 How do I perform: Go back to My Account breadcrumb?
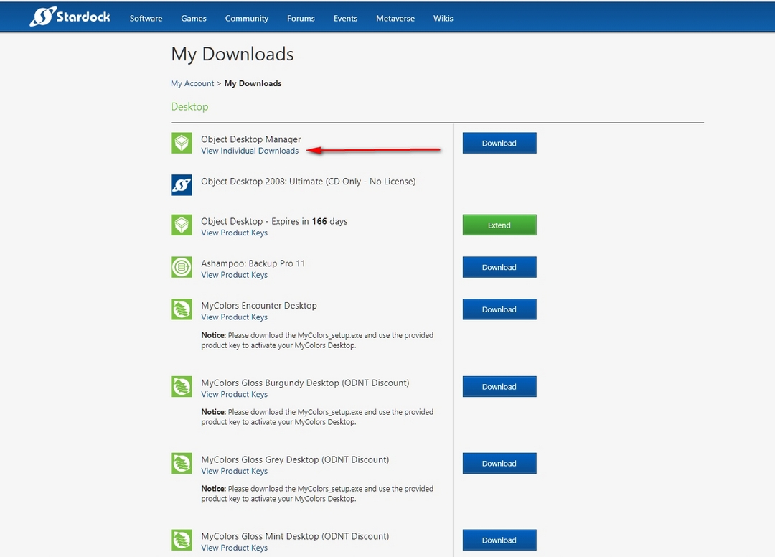192,83
